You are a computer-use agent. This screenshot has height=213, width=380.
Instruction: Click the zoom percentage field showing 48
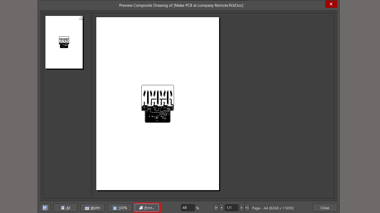click(x=188, y=208)
